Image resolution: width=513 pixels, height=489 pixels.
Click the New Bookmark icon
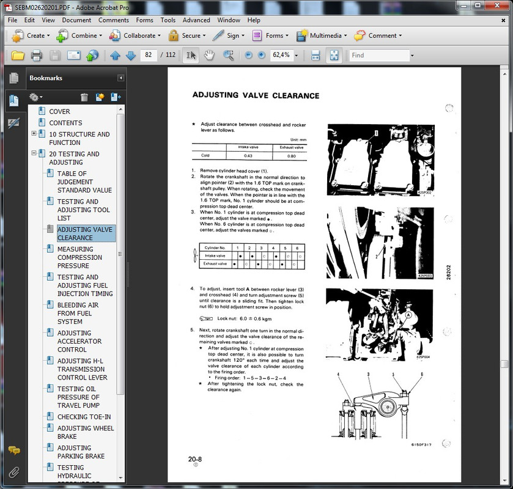(x=100, y=97)
